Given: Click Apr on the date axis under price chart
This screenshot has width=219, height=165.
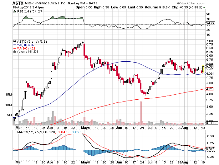Looking at the screenshot, I should pos(50,128).
